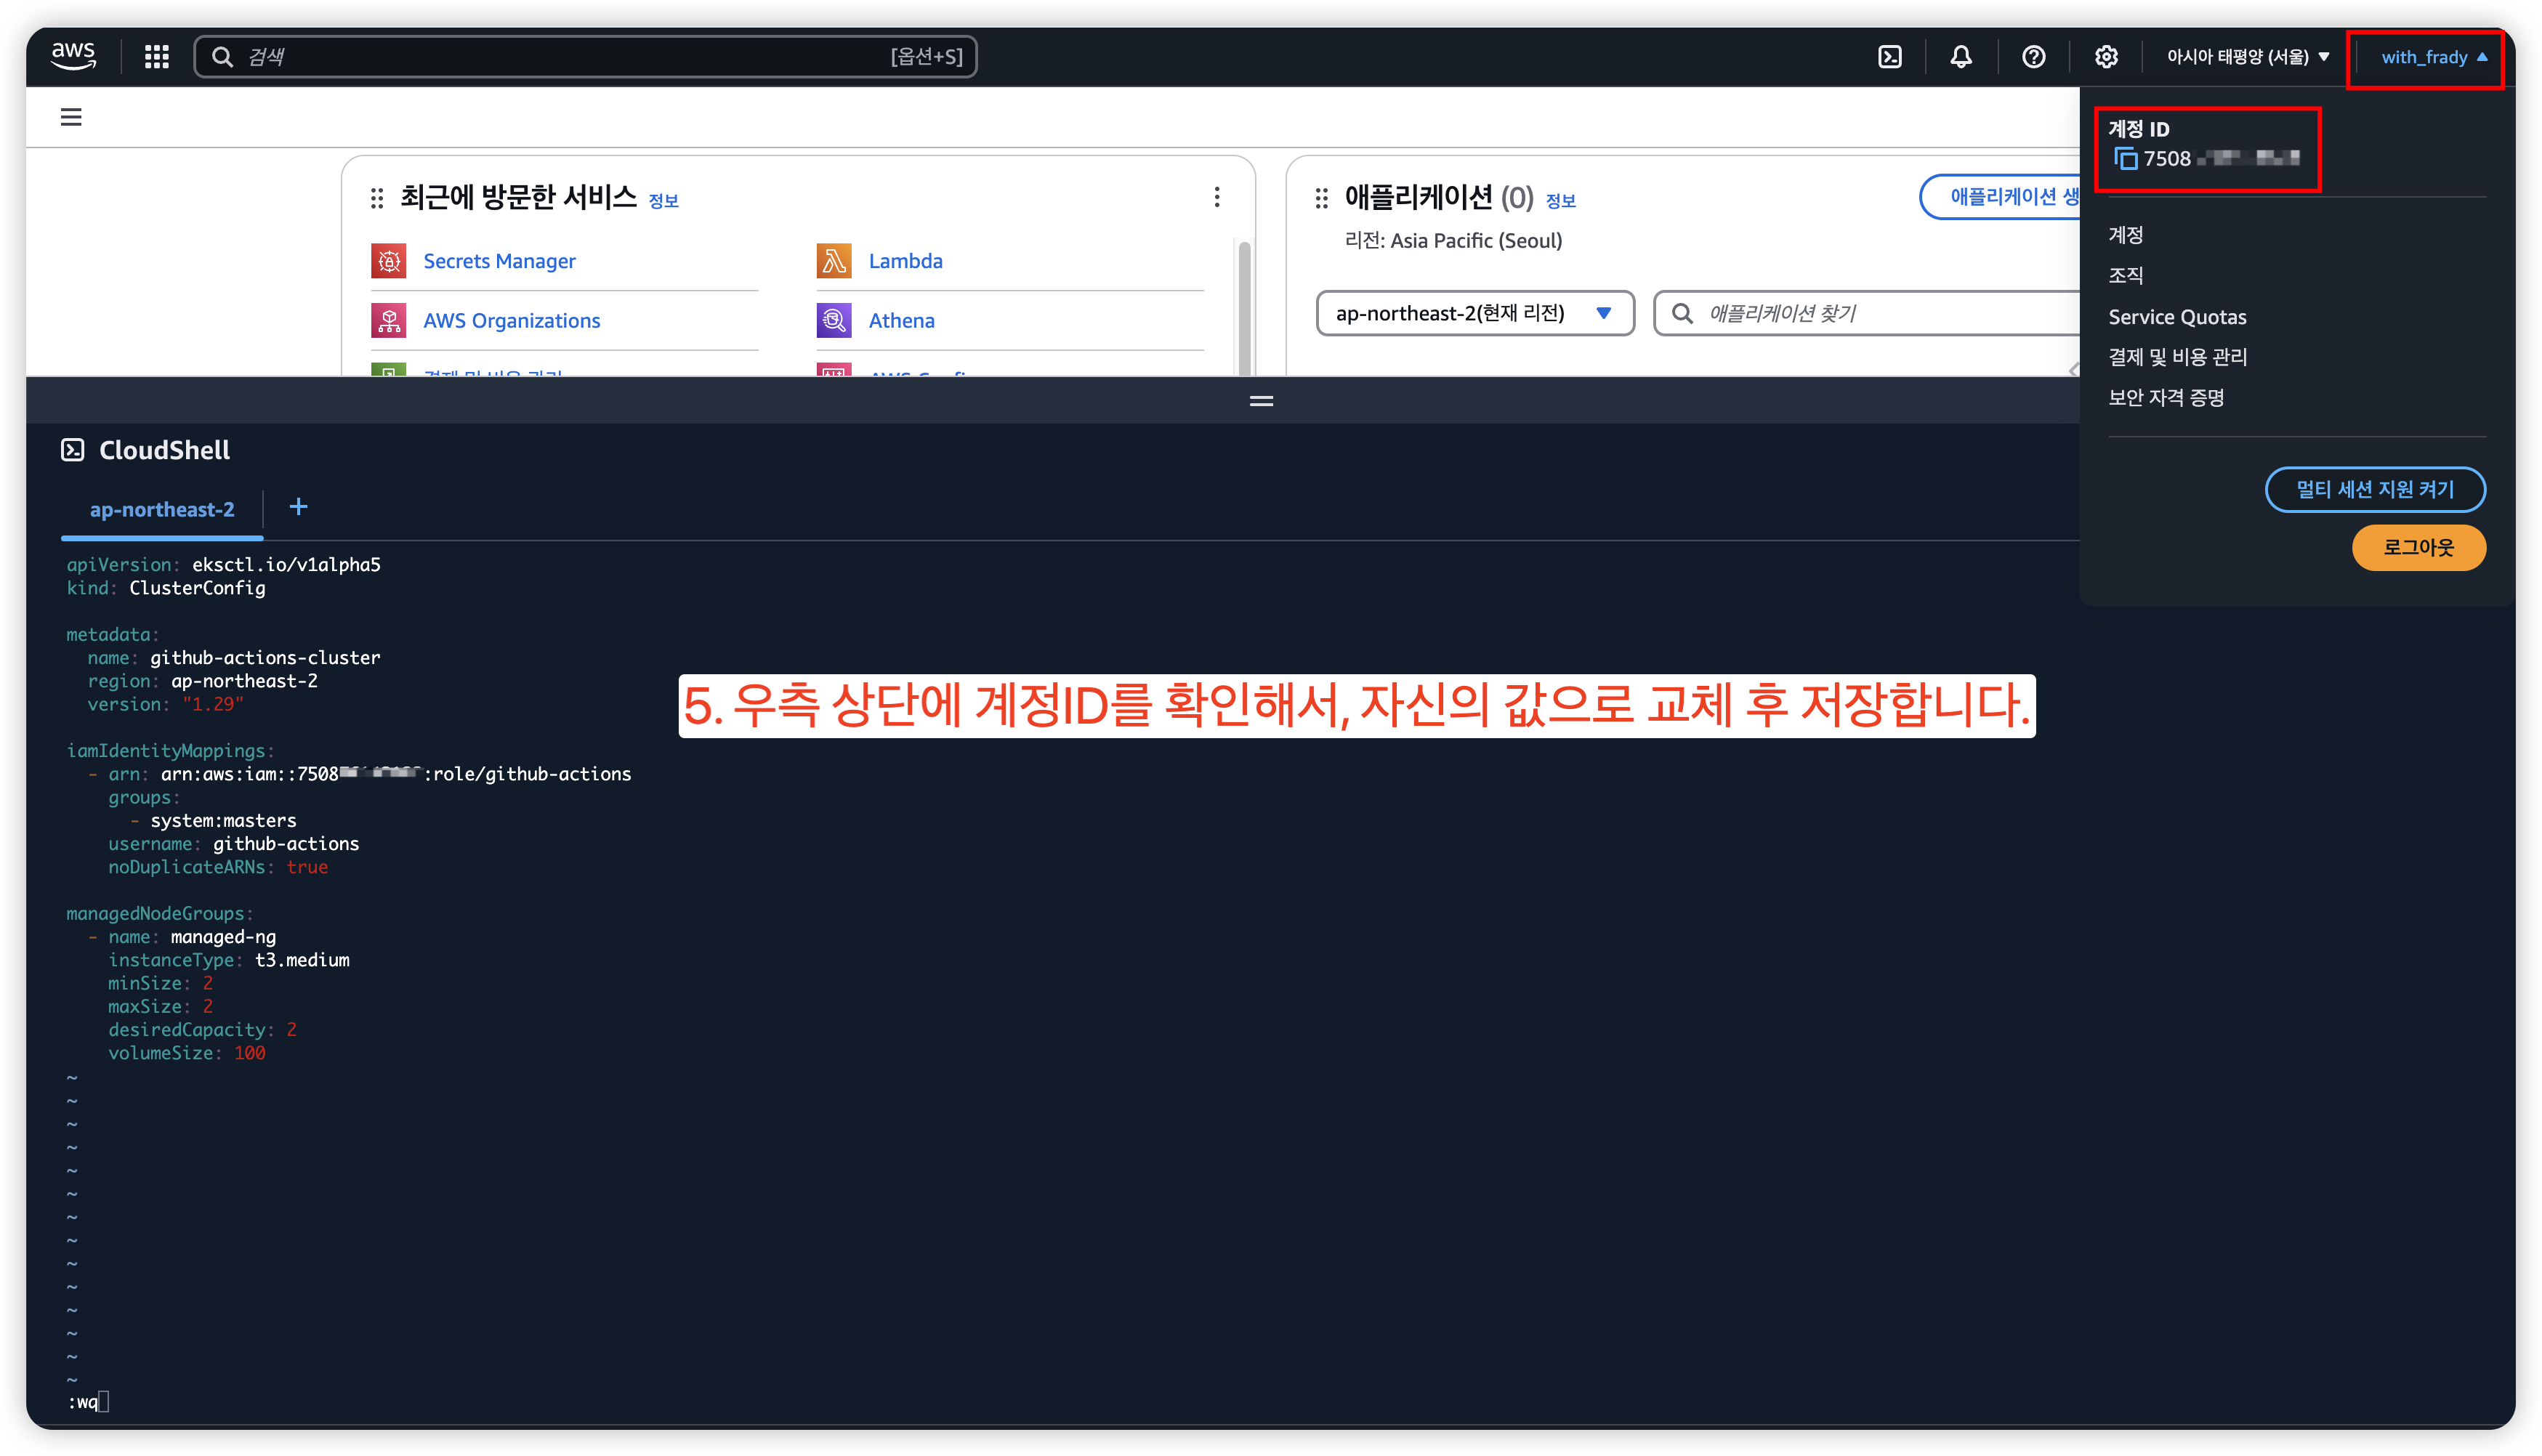This screenshot has width=2542, height=1456.
Task: Click the CloudShell panel resize handle bar
Action: click(x=1261, y=401)
